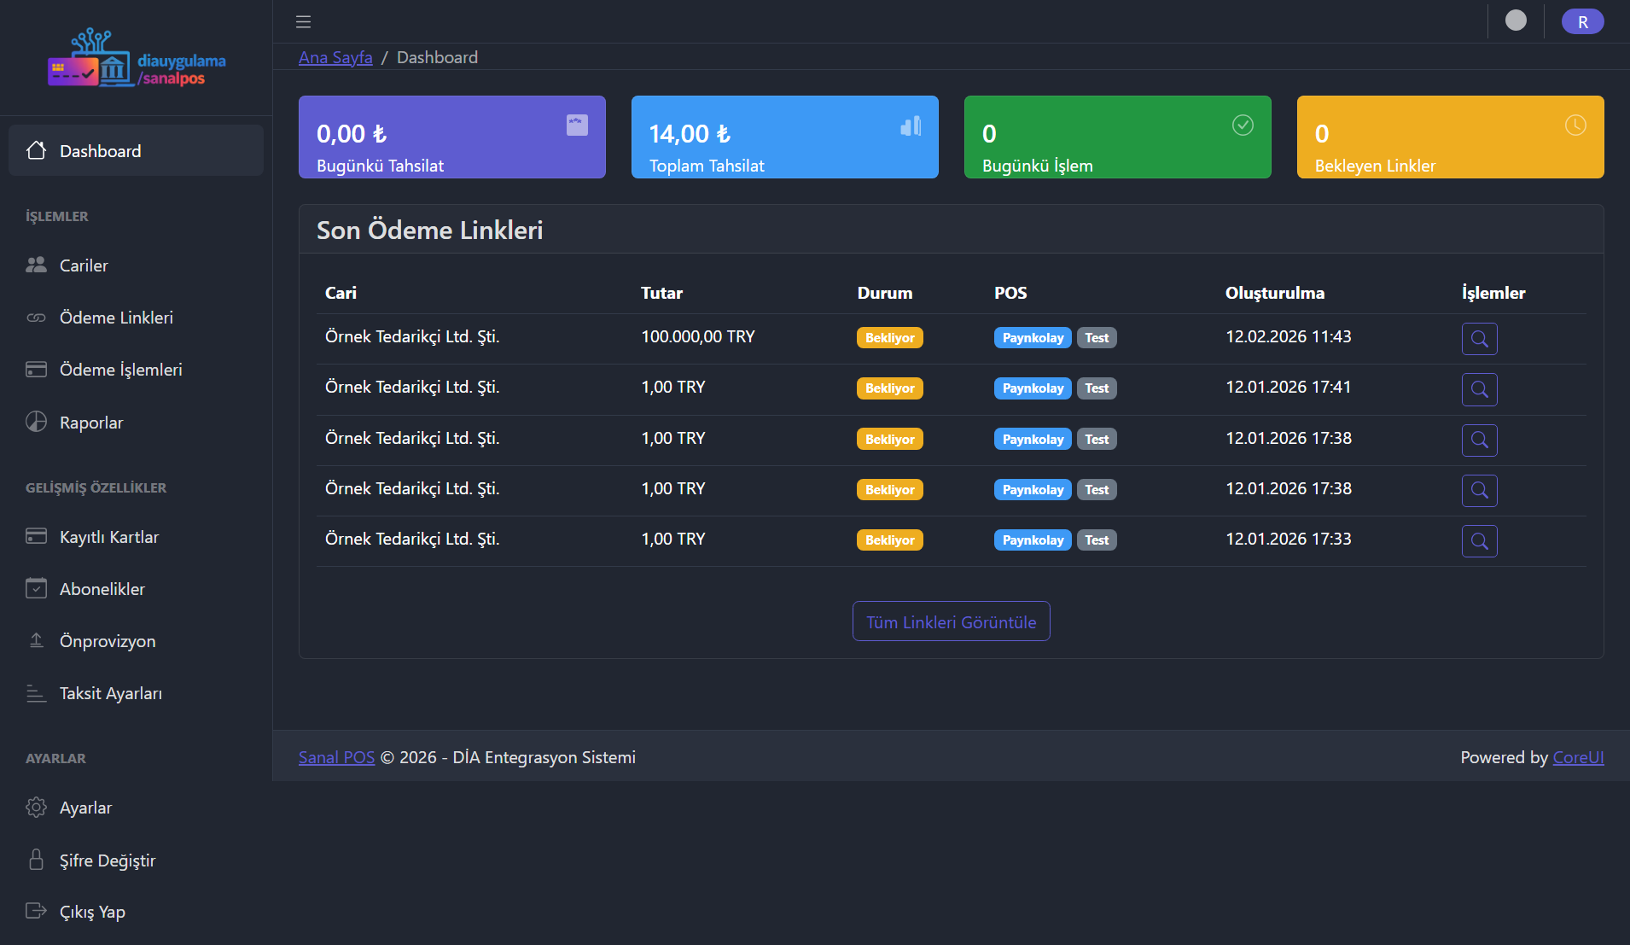Image resolution: width=1630 pixels, height=945 pixels.
Task: Open the Cariler menu item
Action: [136, 265]
